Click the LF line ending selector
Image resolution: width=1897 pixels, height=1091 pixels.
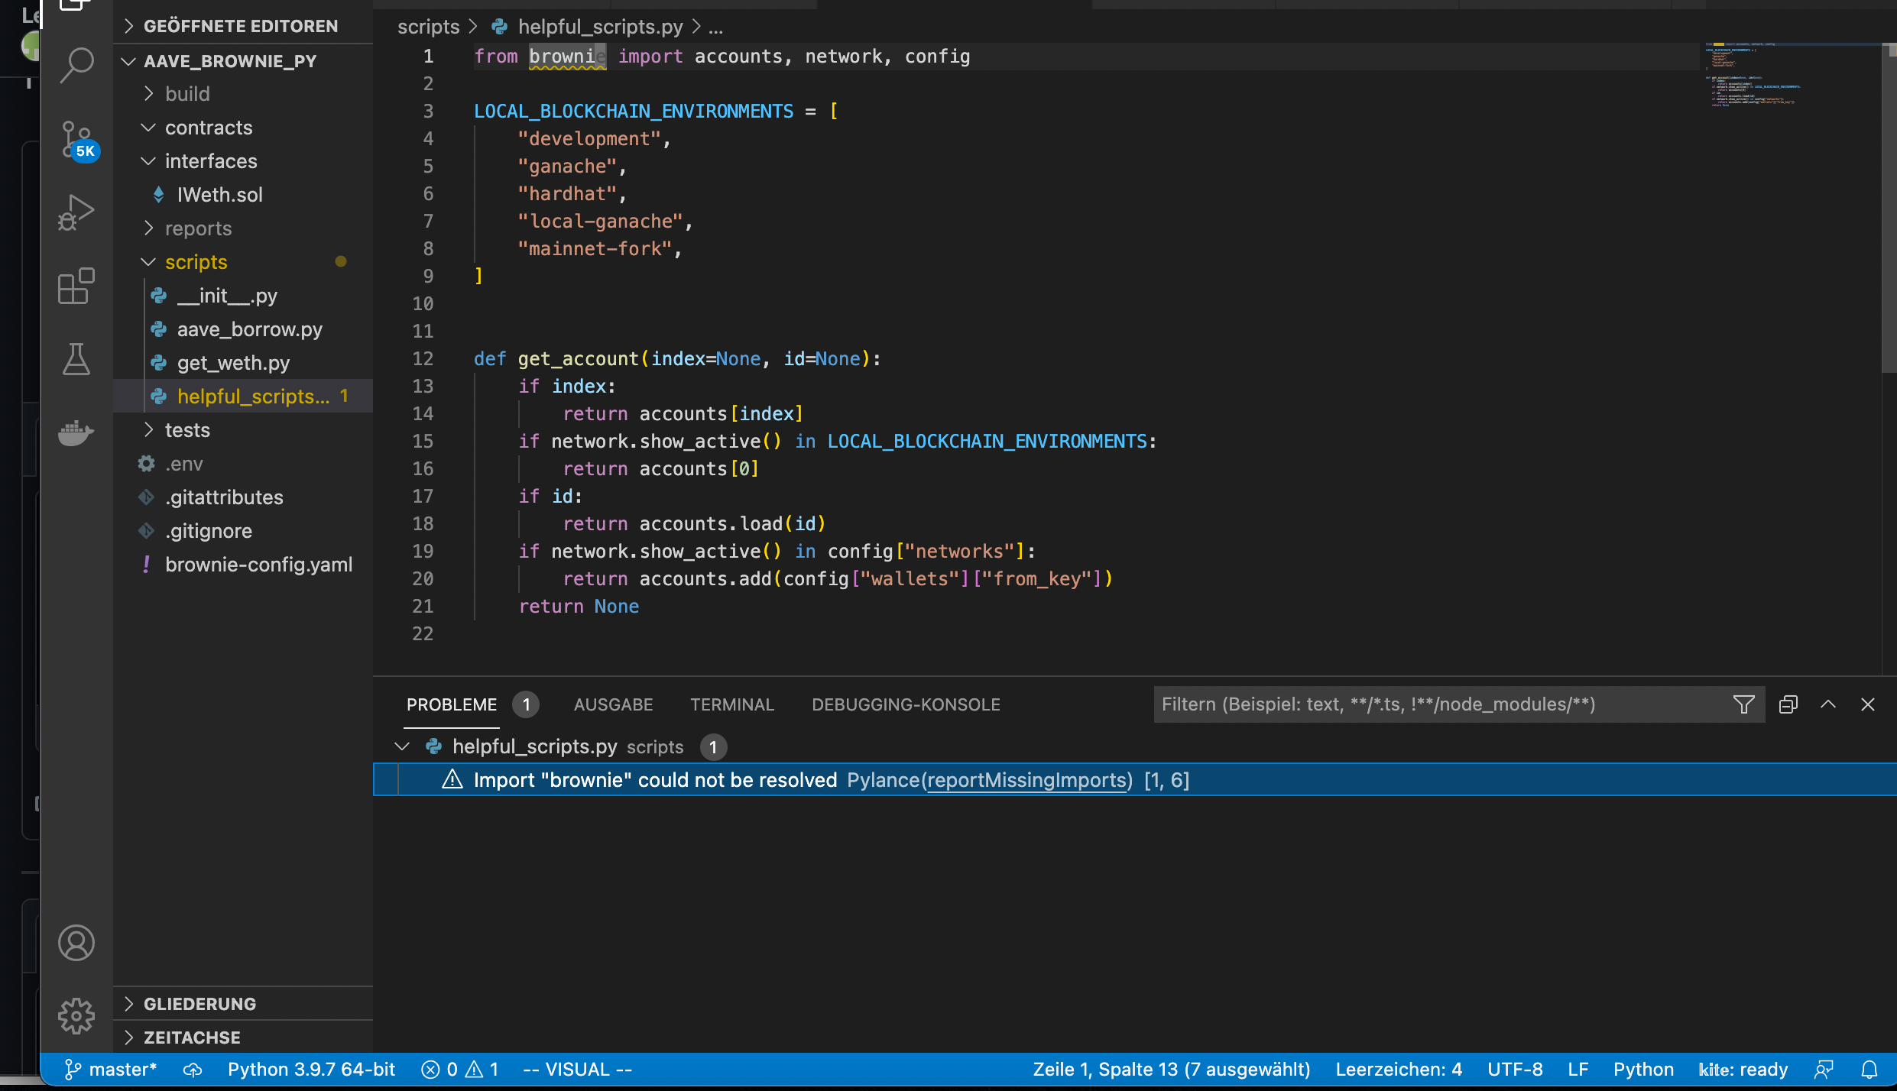point(1578,1070)
